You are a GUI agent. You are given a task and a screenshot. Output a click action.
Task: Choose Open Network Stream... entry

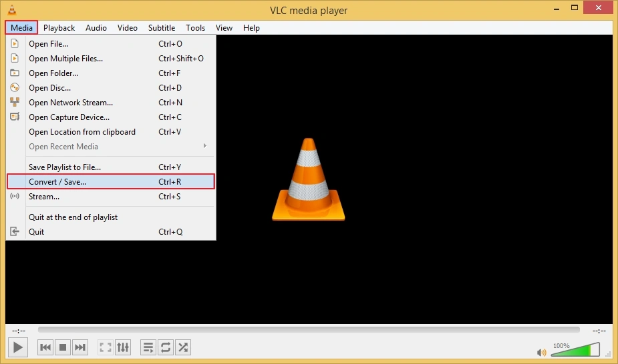tap(111, 103)
